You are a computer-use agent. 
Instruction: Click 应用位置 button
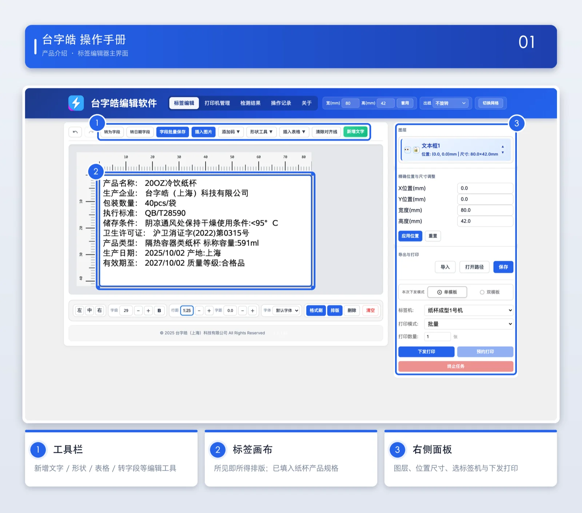pos(410,236)
